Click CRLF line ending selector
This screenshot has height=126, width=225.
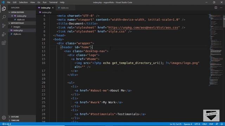[x=205, y=124]
